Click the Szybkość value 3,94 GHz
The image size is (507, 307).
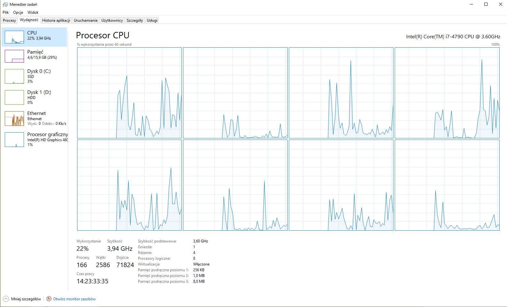pos(120,249)
